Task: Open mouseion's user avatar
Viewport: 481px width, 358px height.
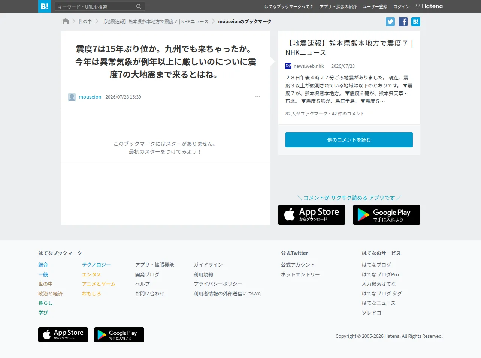Action: point(72,97)
